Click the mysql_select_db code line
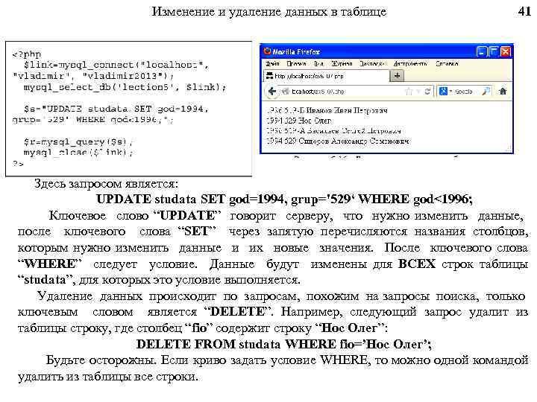Screen dimensions: 537x402 (x=125, y=87)
